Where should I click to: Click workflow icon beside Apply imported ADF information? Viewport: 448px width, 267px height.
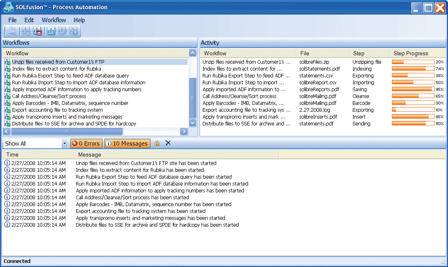(7, 89)
